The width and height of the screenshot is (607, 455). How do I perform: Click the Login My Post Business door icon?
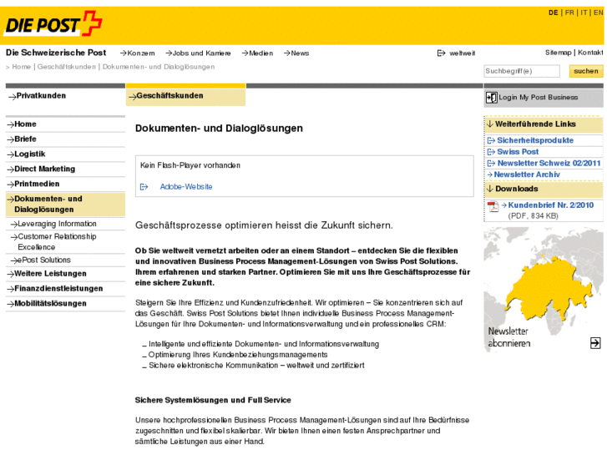click(x=491, y=98)
